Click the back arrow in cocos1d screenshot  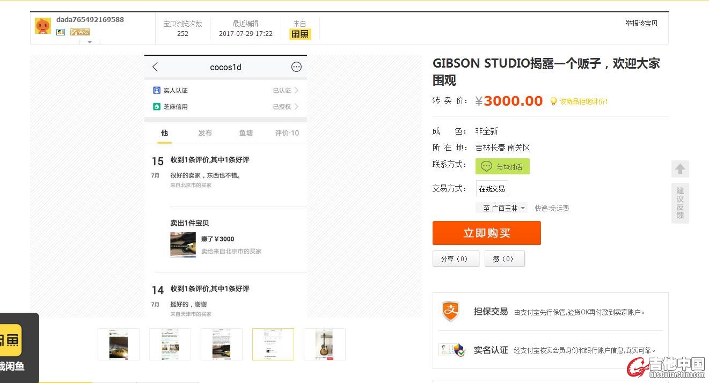click(155, 67)
